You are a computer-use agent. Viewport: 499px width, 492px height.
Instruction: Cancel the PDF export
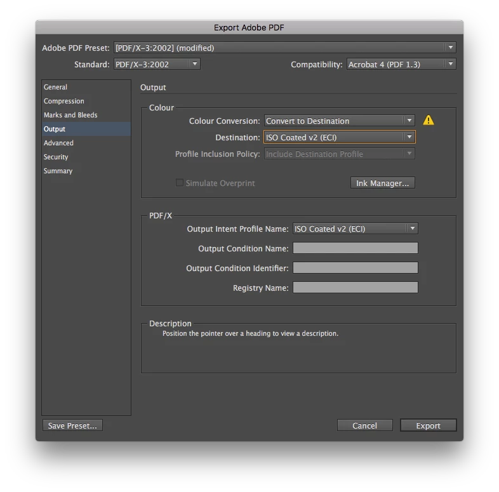[364, 425]
